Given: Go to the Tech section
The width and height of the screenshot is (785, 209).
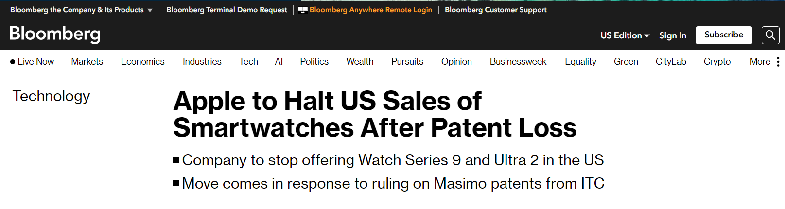Looking at the screenshot, I should [x=248, y=62].
